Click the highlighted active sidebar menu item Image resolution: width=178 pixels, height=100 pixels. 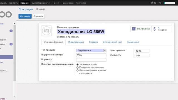coord(7,57)
